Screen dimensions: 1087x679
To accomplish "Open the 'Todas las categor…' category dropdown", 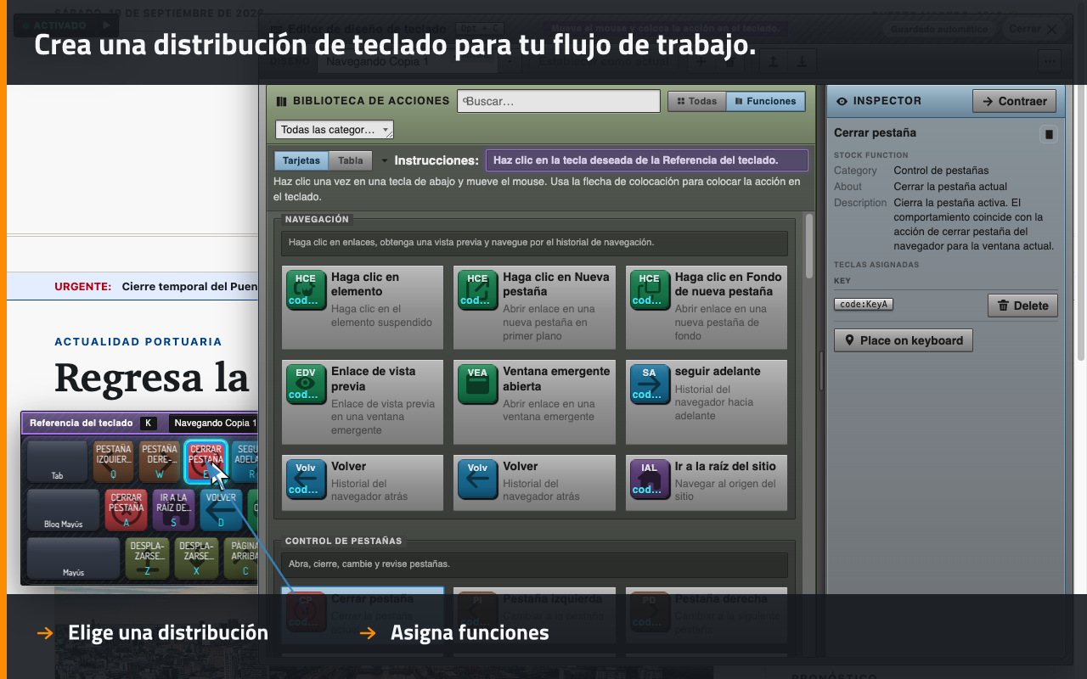I will 335,130.
